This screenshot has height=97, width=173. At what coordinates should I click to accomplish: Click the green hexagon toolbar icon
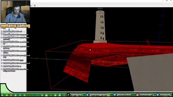point(35,6)
